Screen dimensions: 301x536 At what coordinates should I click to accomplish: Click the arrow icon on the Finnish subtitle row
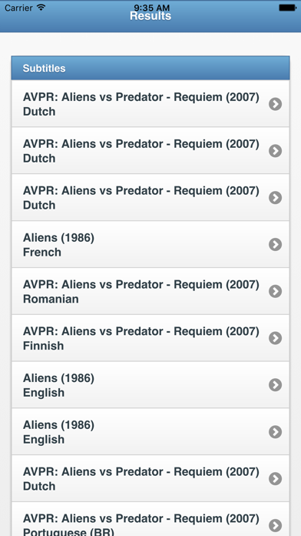point(275,338)
